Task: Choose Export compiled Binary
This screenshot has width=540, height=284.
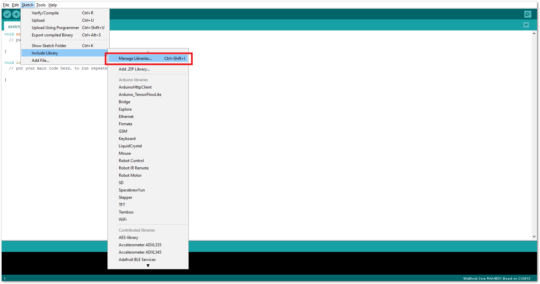Action: [x=65, y=35]
